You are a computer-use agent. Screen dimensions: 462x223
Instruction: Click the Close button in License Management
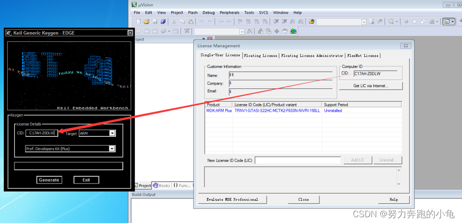[304, 199]
